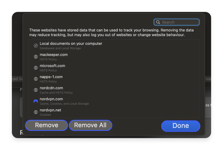The width and height of the screenshot is (223, 150).
Task: Select the microsoft.com entry
Action: tap(114, 68)
